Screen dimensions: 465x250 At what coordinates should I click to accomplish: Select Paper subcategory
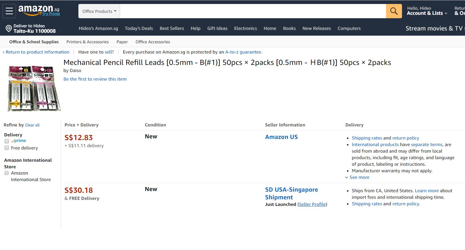122,42
